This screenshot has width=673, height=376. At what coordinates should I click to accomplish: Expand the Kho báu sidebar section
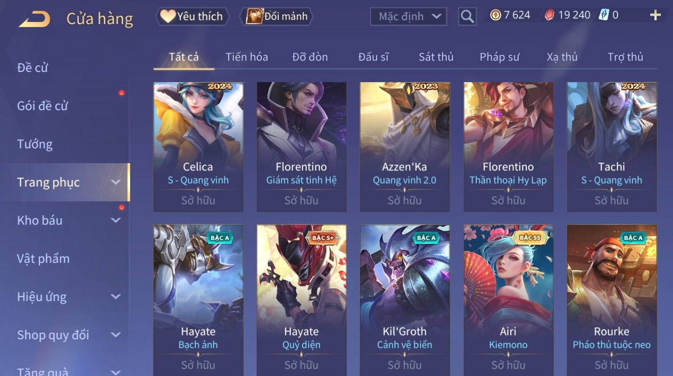tap(116, 220)
